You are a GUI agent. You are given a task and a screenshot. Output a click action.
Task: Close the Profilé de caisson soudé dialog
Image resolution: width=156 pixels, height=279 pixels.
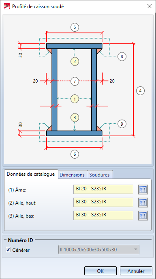tap(149, 7)
